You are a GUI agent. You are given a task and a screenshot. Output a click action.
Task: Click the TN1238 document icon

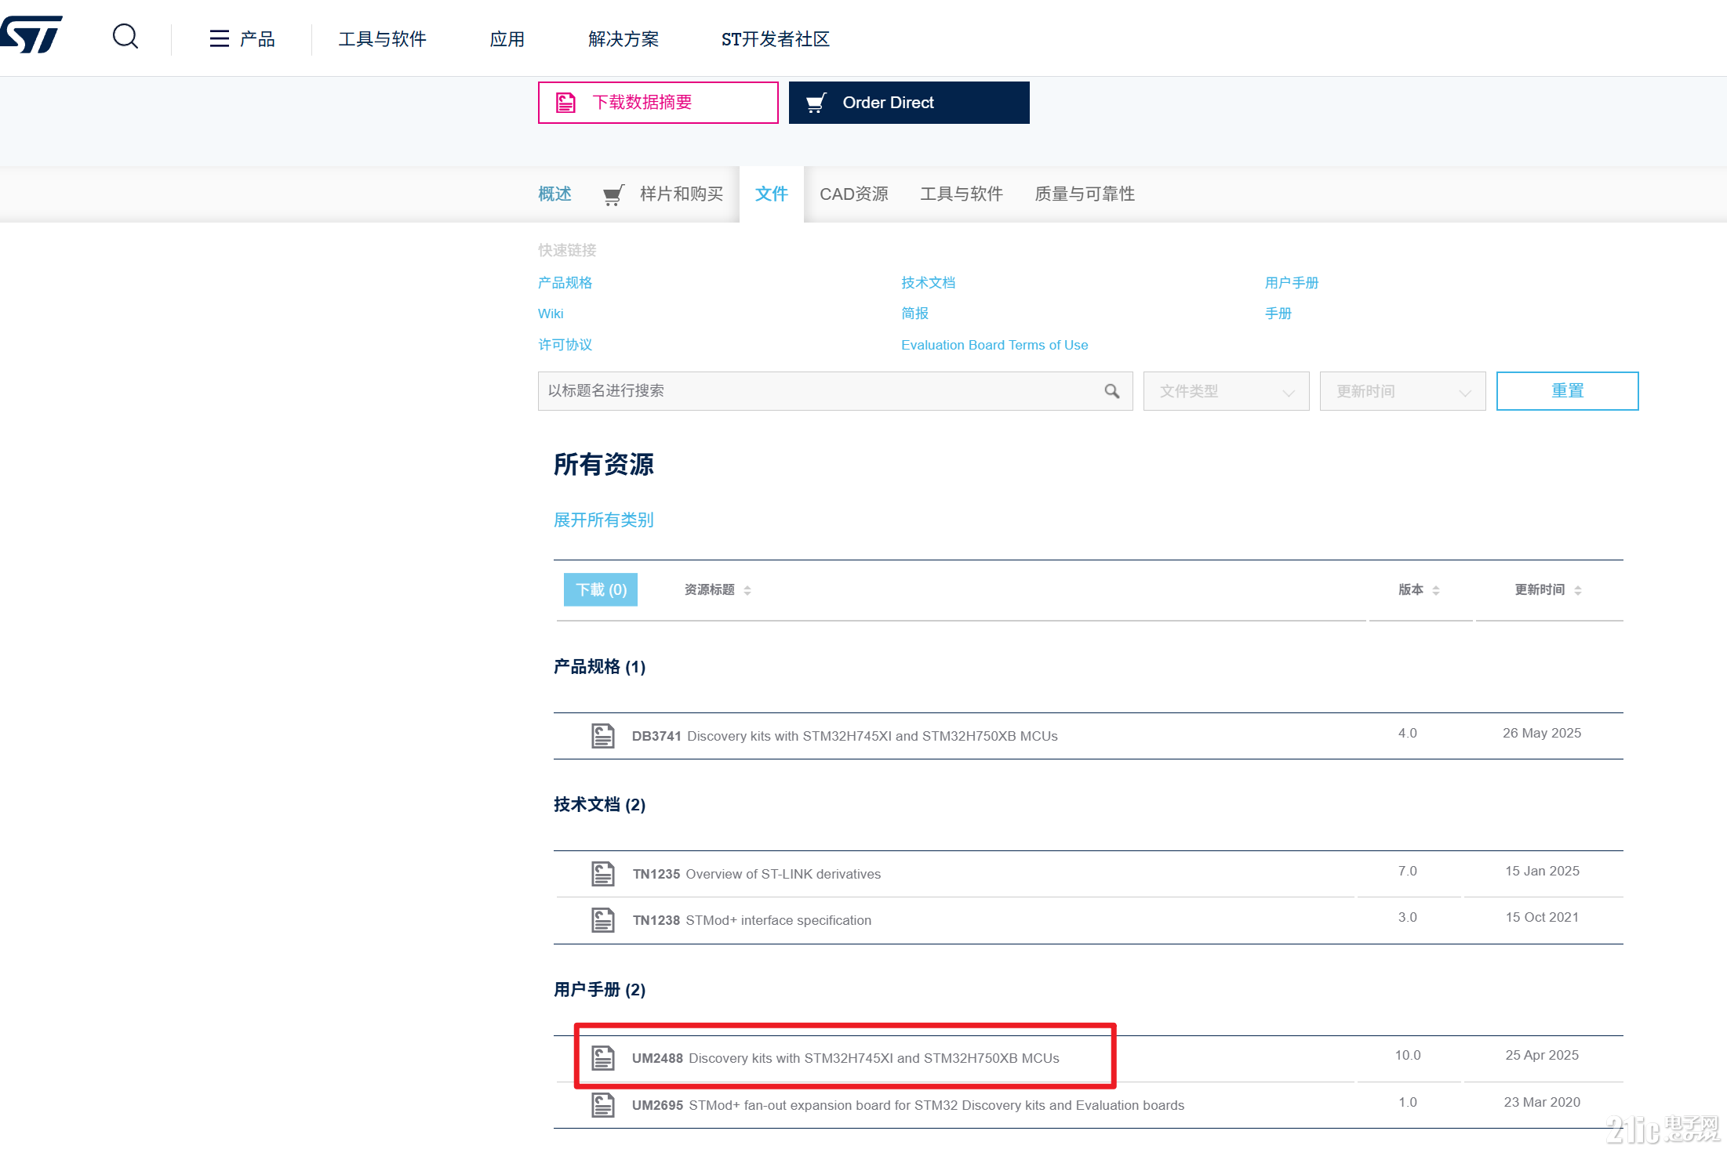click(x=603, y=920)
